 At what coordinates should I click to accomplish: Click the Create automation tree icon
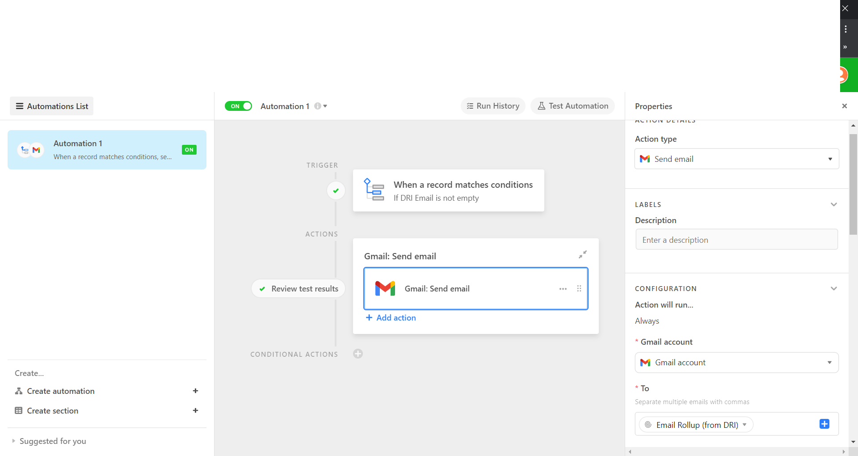(19, 391)
